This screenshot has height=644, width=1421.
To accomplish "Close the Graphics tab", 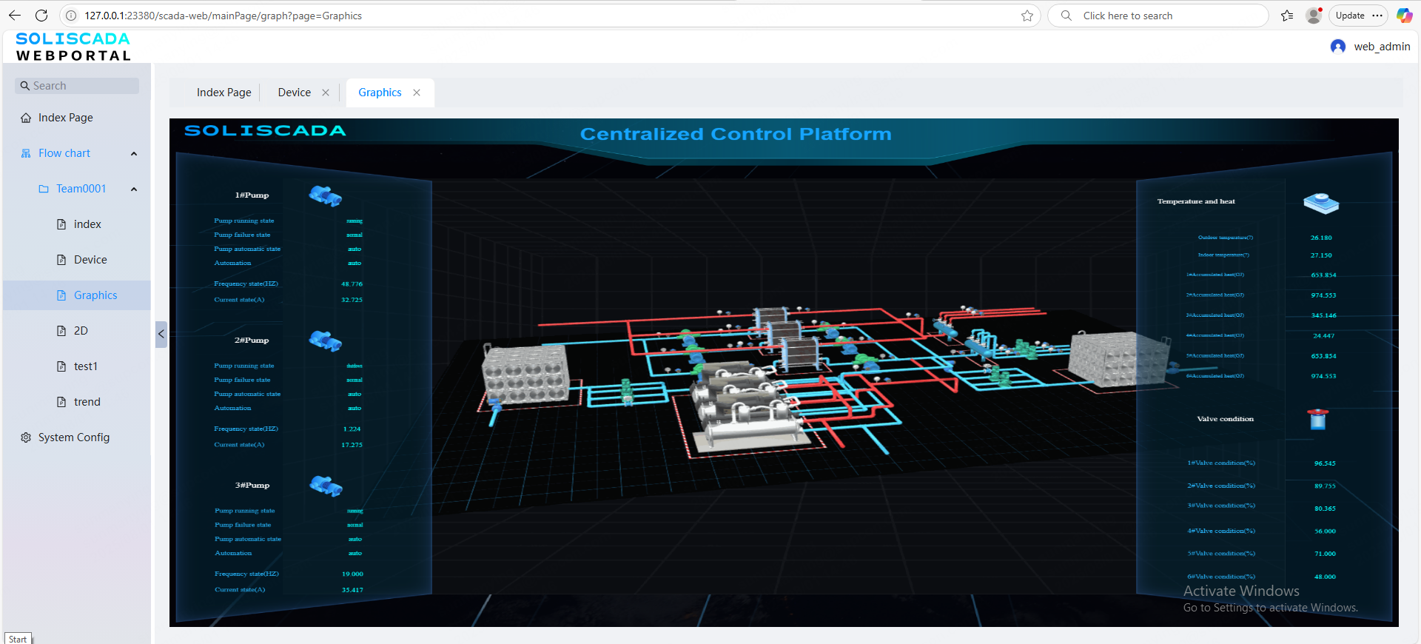I will tap(417, 93).
